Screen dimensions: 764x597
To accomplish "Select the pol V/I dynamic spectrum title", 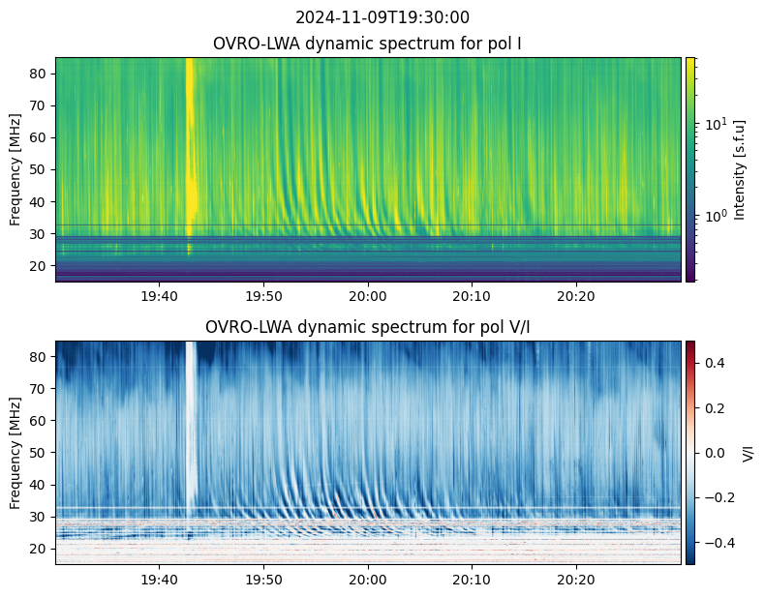I will (368, 326).
